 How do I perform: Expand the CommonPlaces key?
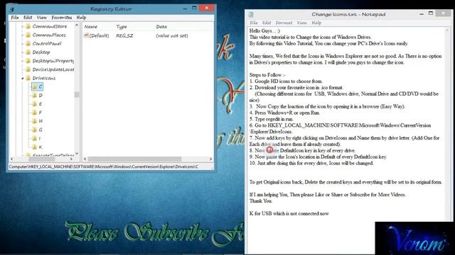tap(22, 35)
